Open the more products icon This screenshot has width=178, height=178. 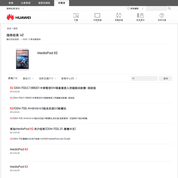[x=140, y=15]
